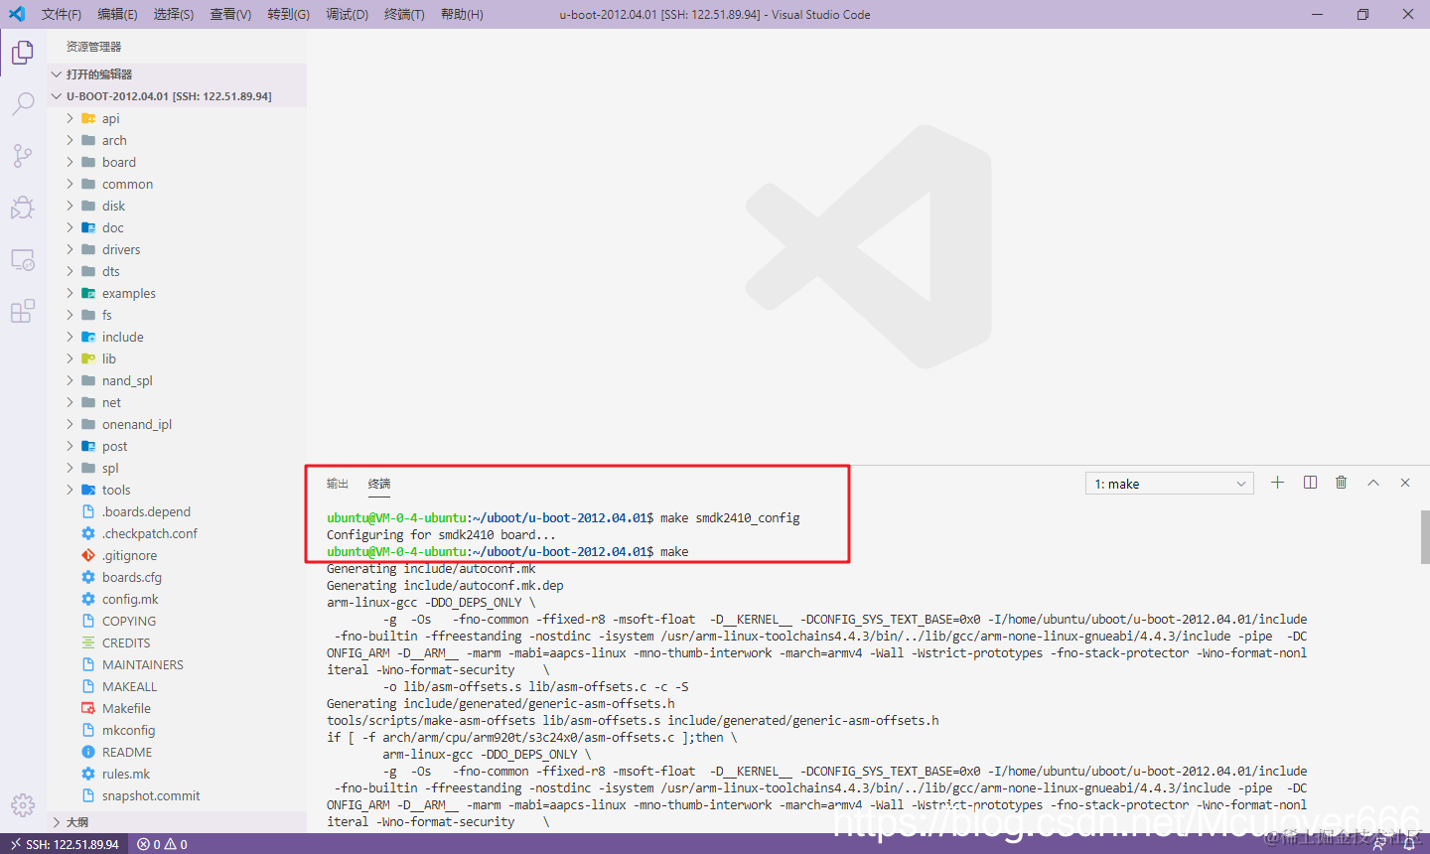The height and width of the screenshot is (854, 1430).
Task: Click the VS Code logo icon in title bar
Action: click(17, 14)
